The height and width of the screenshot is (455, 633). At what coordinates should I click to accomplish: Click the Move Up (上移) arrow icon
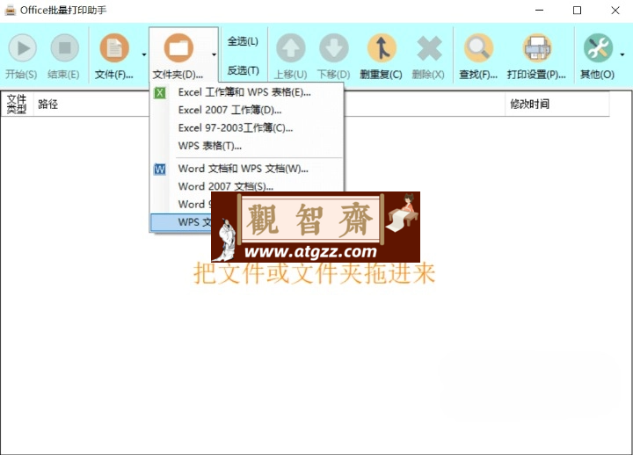pos(291,48)
